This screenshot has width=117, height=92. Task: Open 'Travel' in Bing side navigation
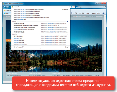[x=10, y=59]
